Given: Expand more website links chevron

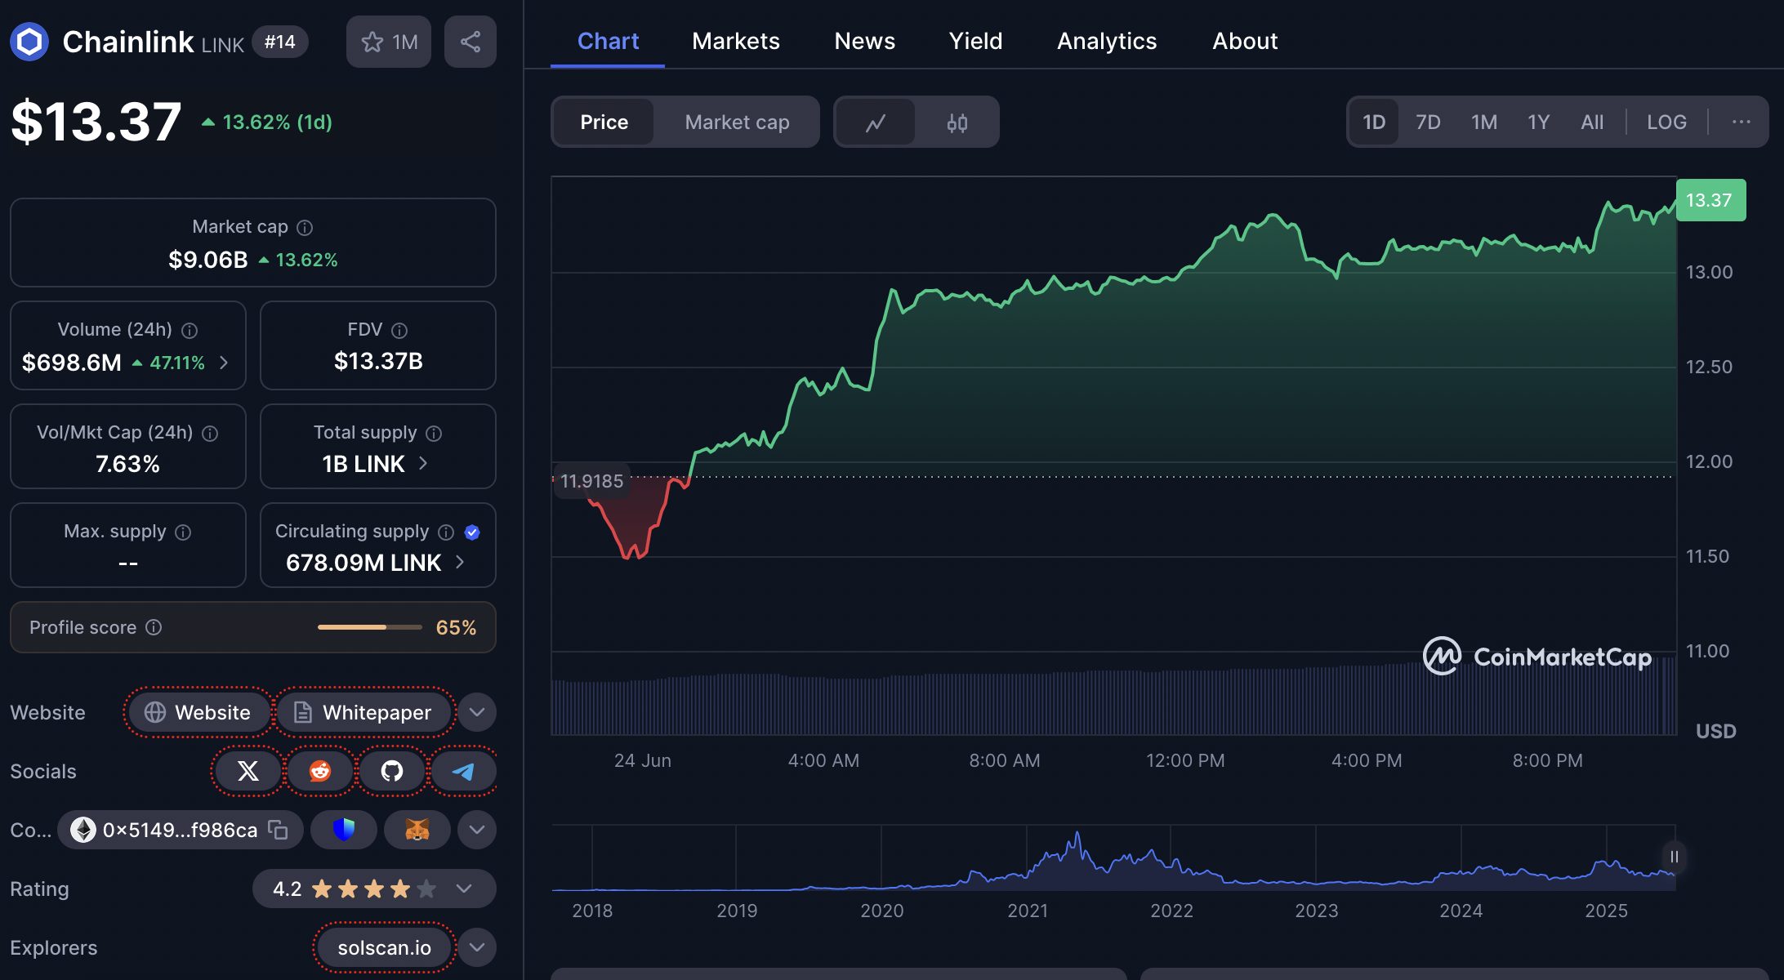Looking at the screenshot, I should [x=477, y=712].
